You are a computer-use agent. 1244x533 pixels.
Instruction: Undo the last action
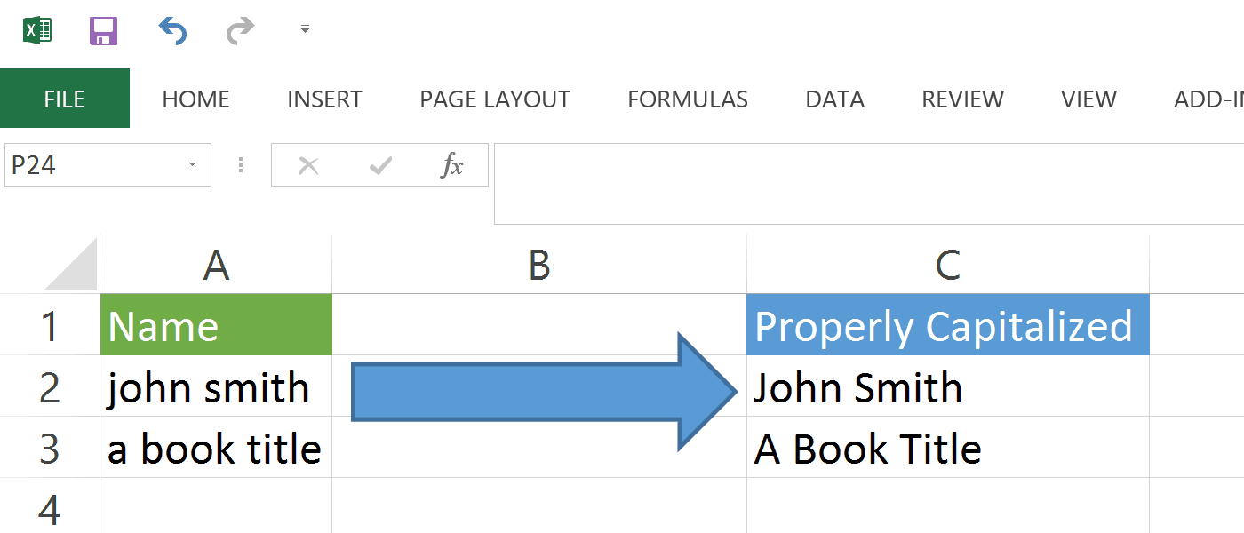(x=172, y=31)
